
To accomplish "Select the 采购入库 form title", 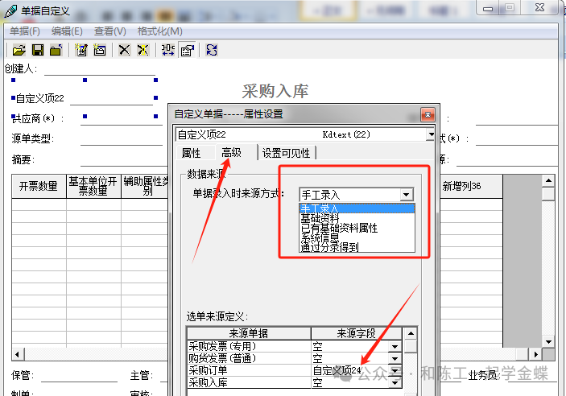I will 275,91.
